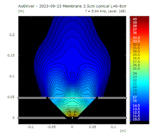Click the green source point at the origin
Viewport: 153px width, 134px height.
point(72,118)
